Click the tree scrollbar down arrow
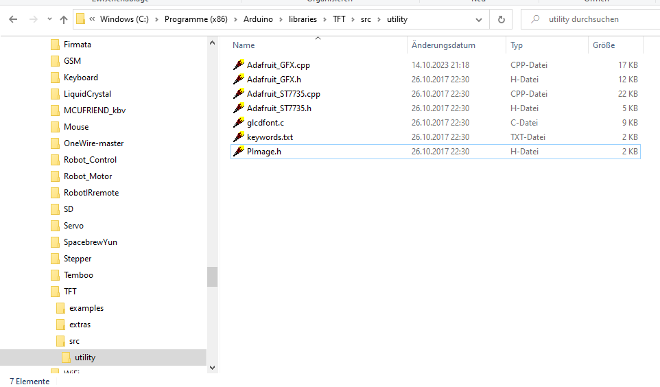Screen dimensions: 660x387 point(212,368)
